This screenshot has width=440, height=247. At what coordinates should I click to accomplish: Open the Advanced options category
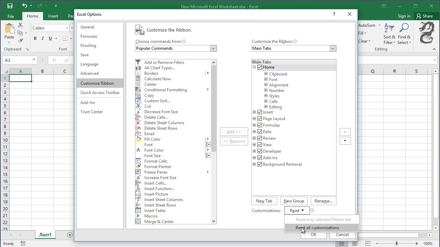[x=100, y=73]
